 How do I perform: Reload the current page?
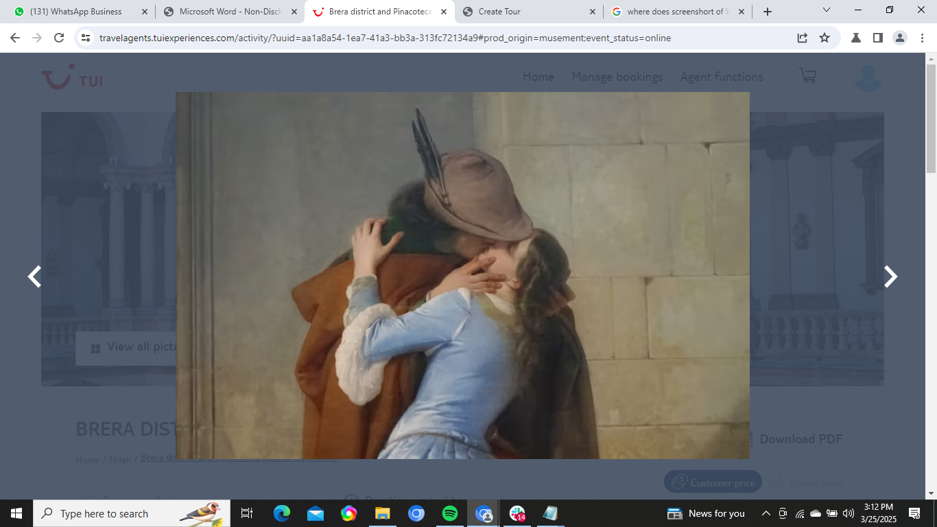coord(59,38)
